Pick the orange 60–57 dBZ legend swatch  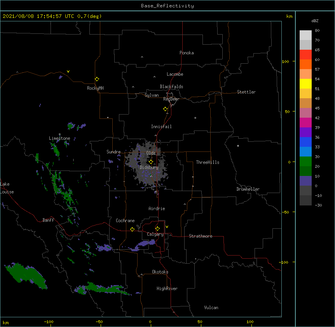(305, 64)
